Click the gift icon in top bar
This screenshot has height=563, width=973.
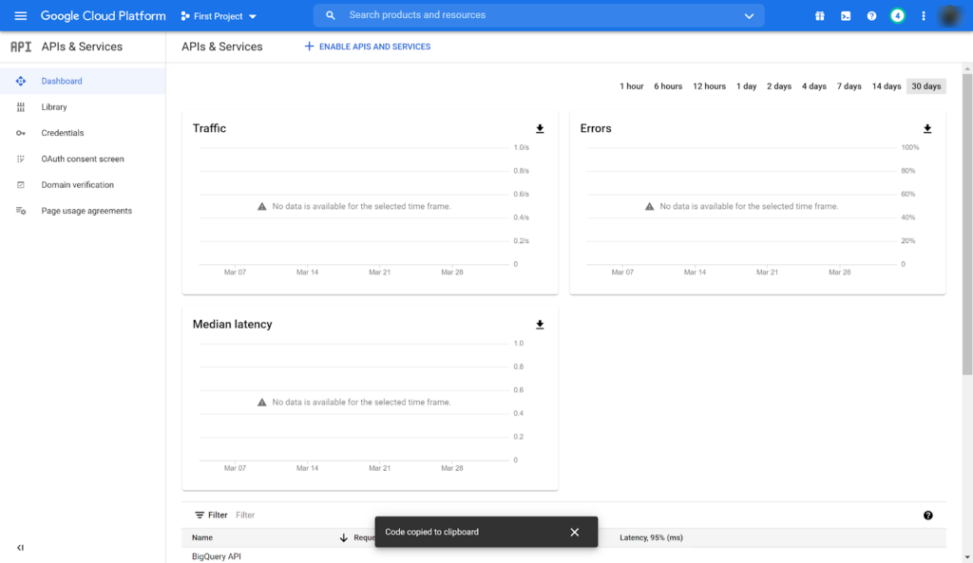(820, 16)
